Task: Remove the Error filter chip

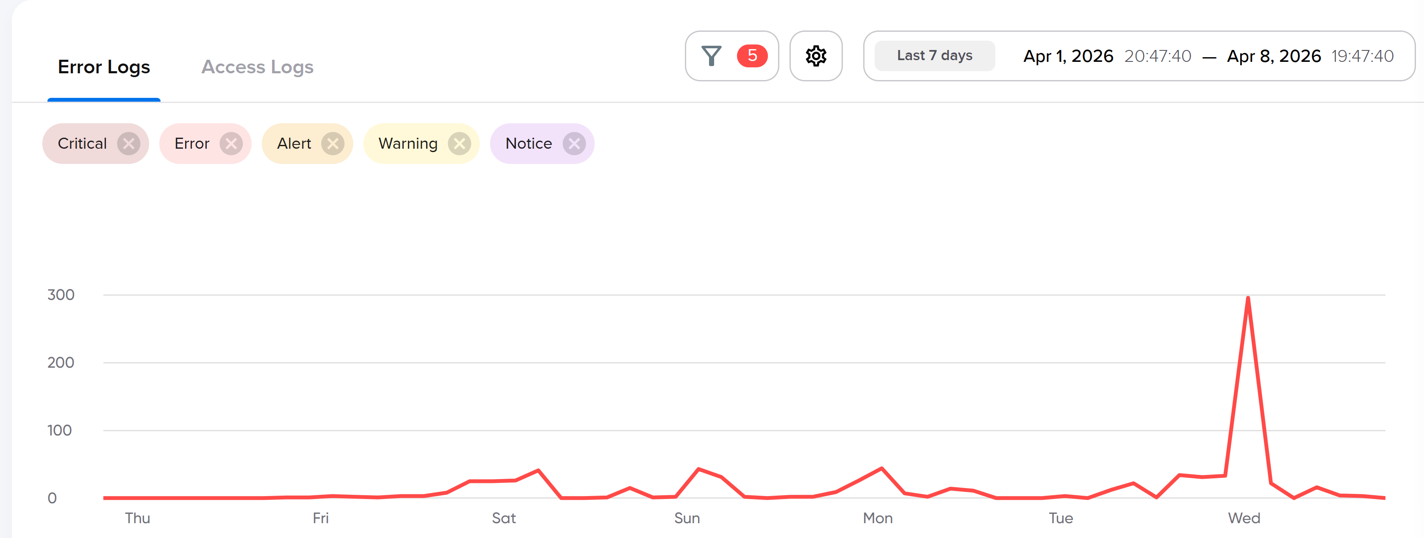Action: tap(230, 144)
